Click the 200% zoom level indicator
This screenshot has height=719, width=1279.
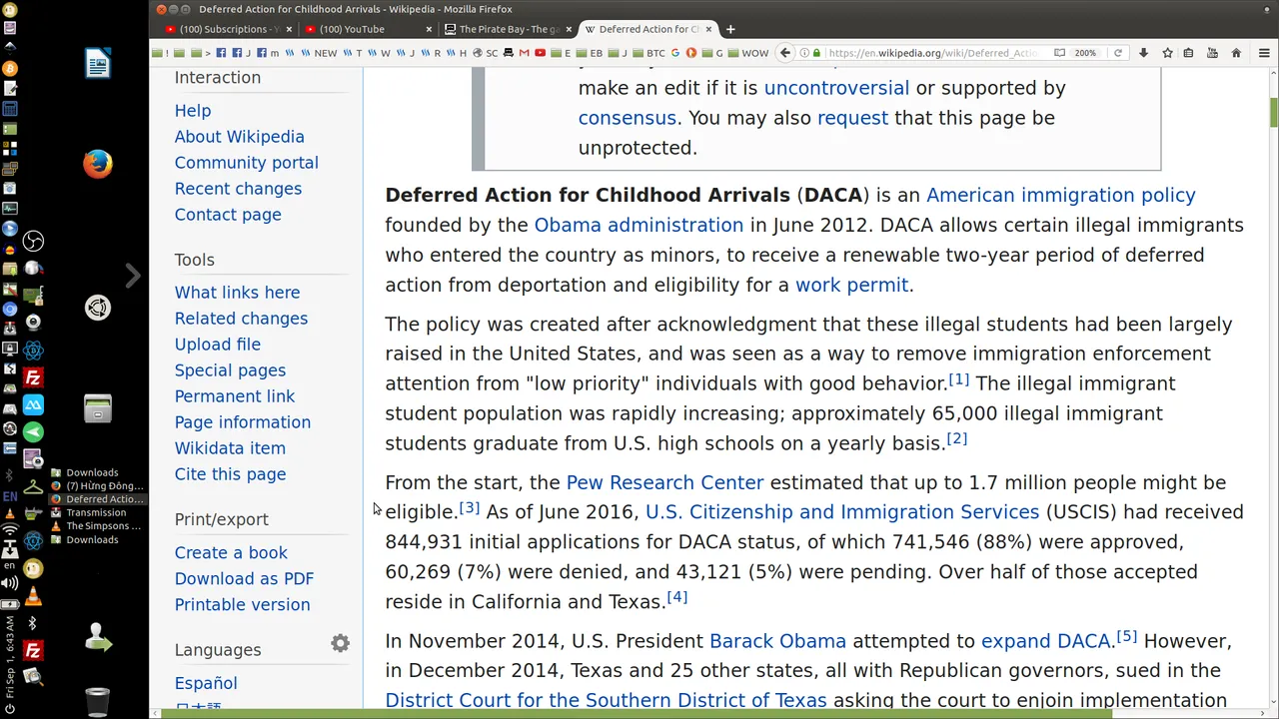[x=1085, y=53]
